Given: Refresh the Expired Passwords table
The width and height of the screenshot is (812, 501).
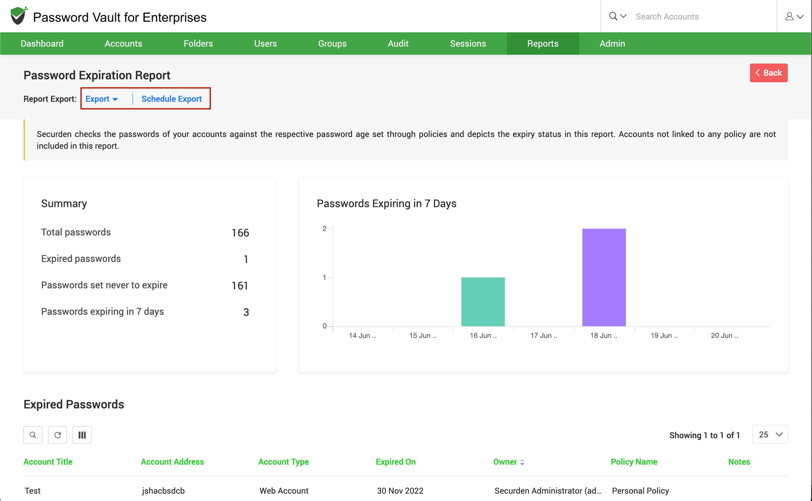Looking at the screenshot, I should 57,435.
